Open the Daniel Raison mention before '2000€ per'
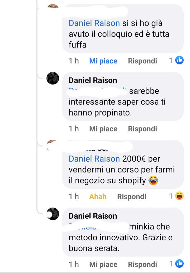Screen dimensions: 190x273 click(x=94, y=159)
